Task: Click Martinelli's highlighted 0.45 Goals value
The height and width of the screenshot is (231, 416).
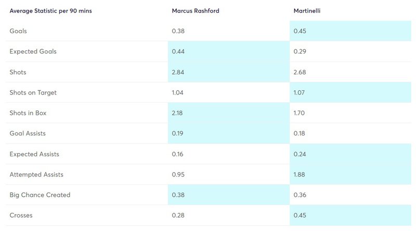Action: point(300,31)
